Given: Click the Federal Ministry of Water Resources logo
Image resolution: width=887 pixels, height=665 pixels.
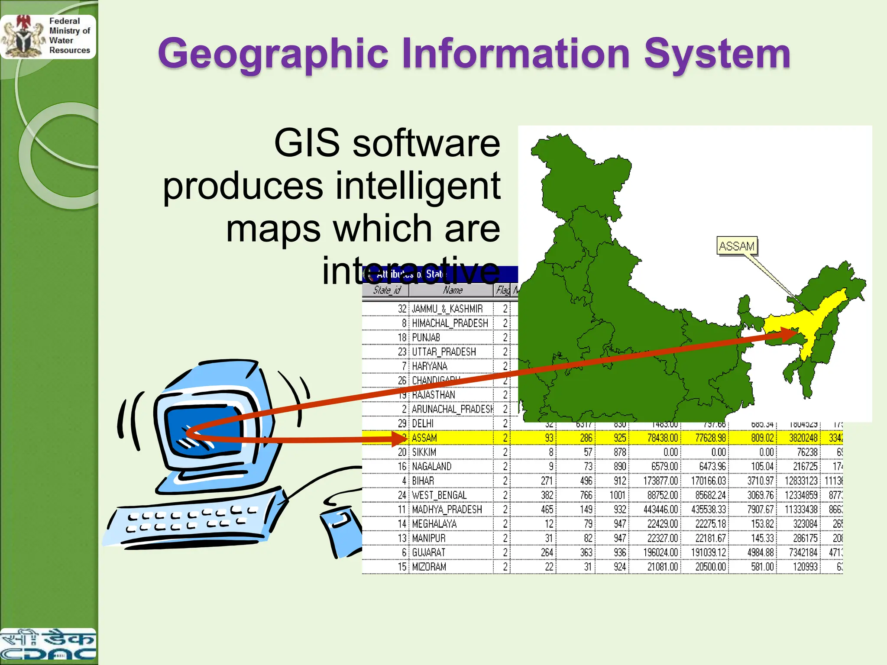Looking at the screenshot, I should coord(48,36).
